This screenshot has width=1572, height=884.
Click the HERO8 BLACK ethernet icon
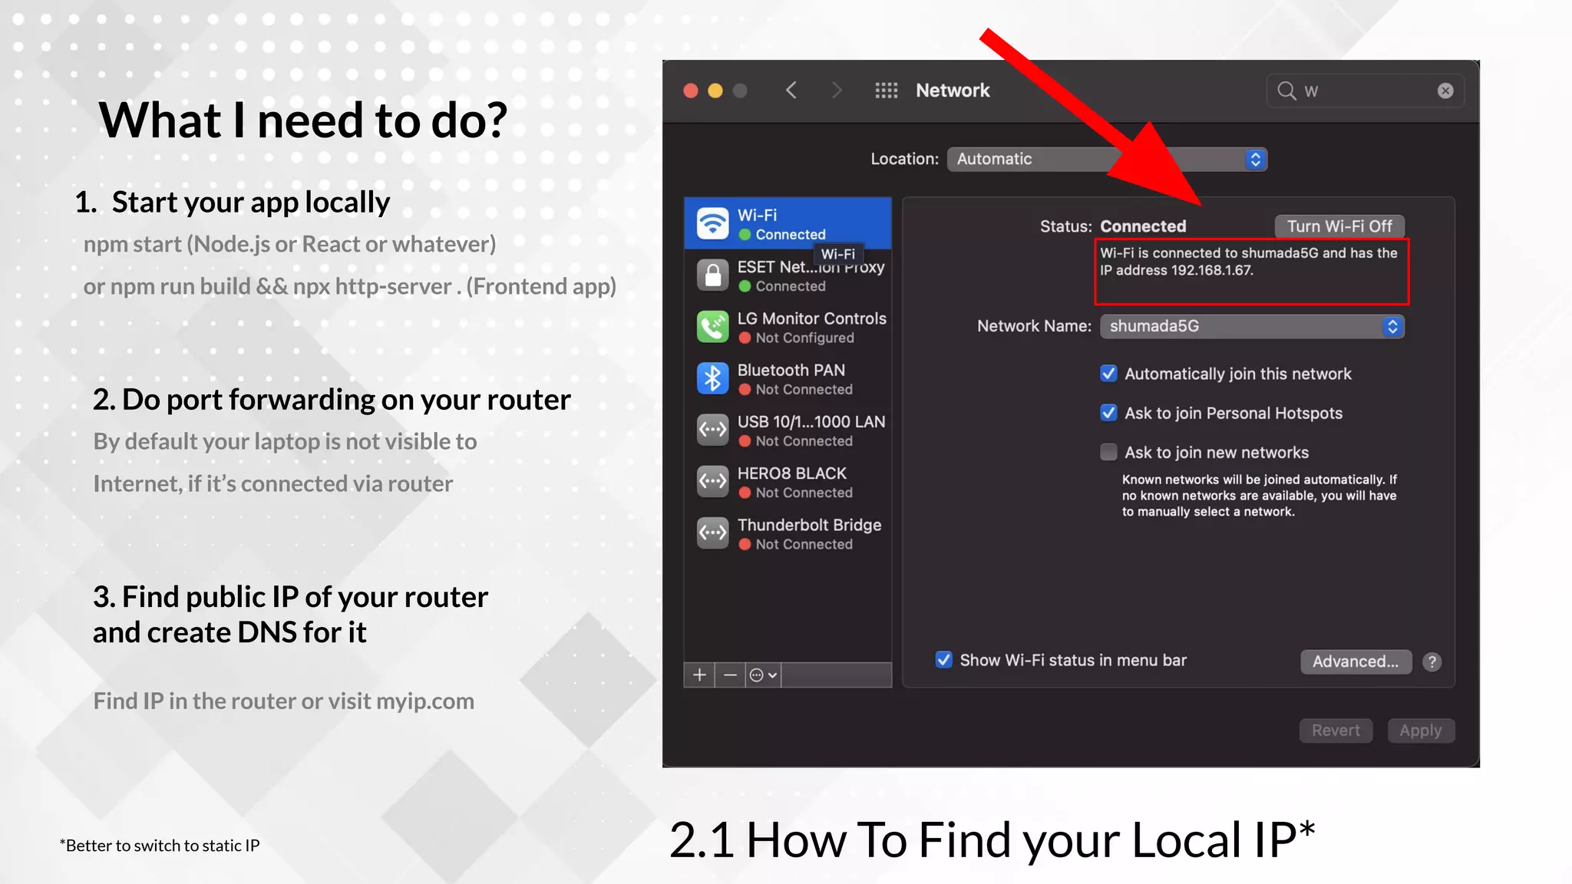click(712, 481)
